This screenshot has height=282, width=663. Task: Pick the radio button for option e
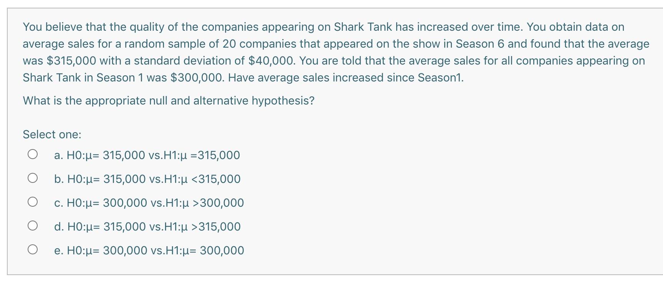pyautogui.click(x=33, y=250)
